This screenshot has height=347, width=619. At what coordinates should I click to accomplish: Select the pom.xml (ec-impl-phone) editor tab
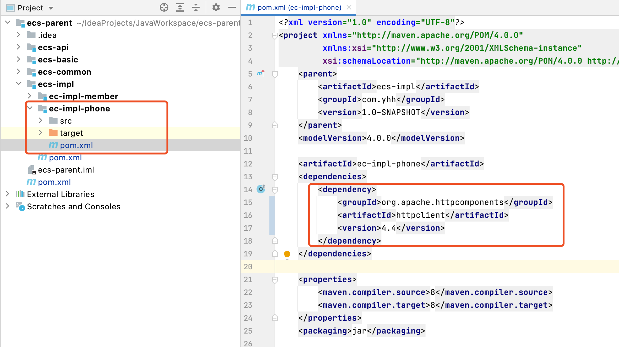tap(299, 7)
